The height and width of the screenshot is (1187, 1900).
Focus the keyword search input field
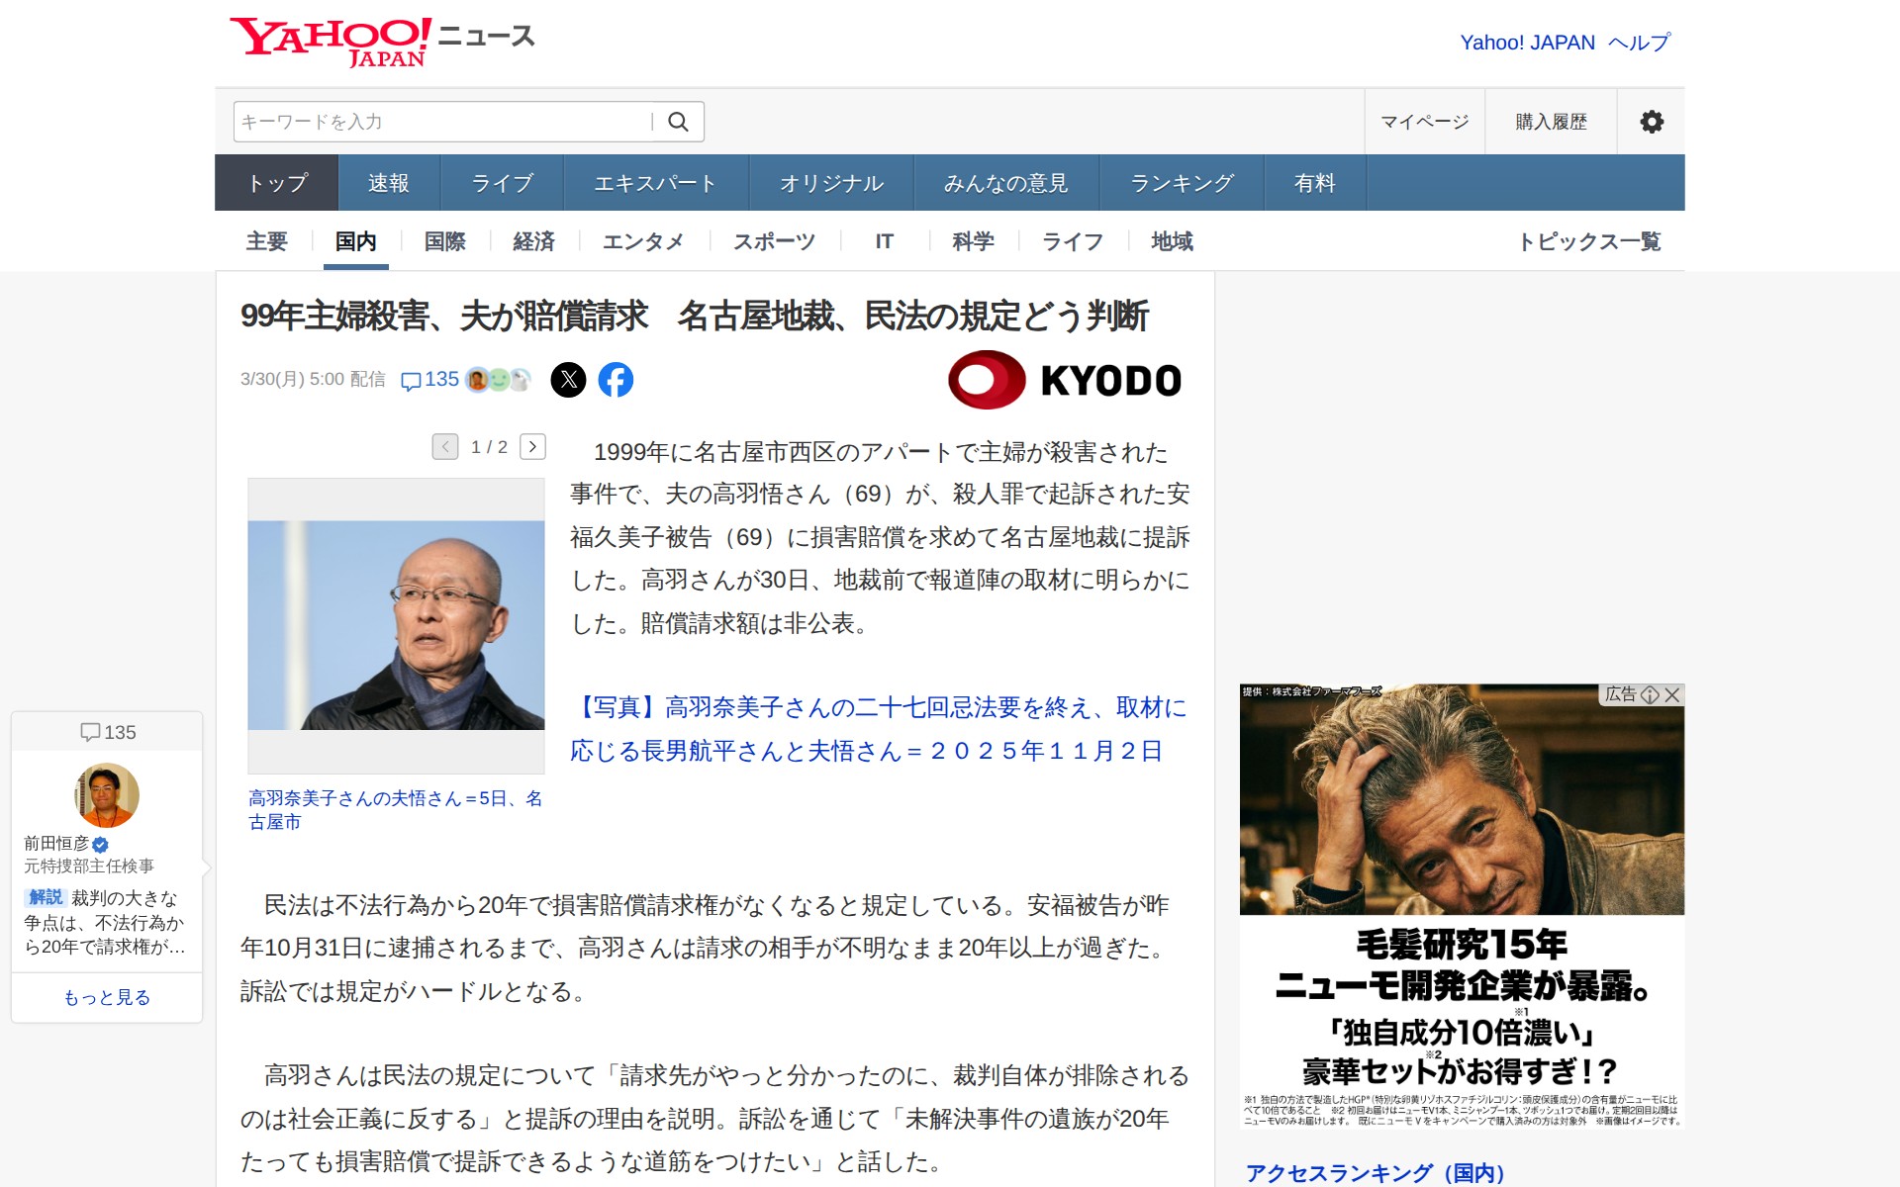point(442,122)
